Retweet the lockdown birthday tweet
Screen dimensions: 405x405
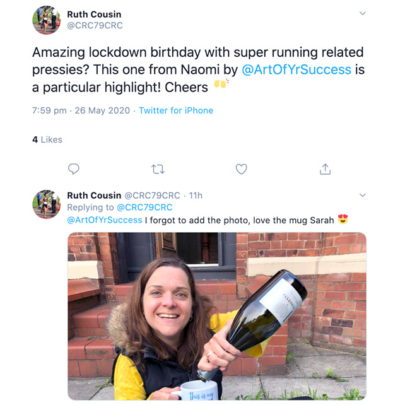(158, 168)
